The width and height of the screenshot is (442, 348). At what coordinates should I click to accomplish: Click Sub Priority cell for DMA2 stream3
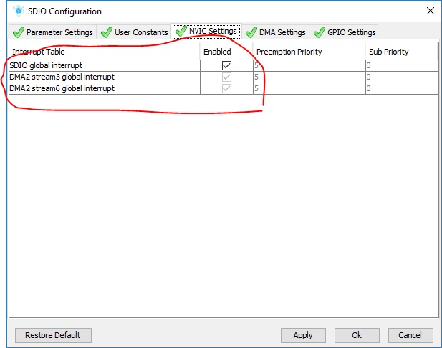(x=402, y=77)
